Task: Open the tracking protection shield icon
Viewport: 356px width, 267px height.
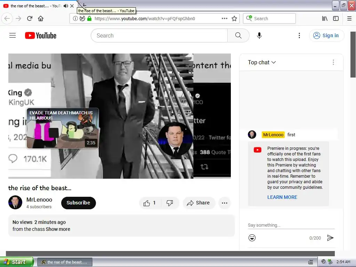Action: (82, 18)
